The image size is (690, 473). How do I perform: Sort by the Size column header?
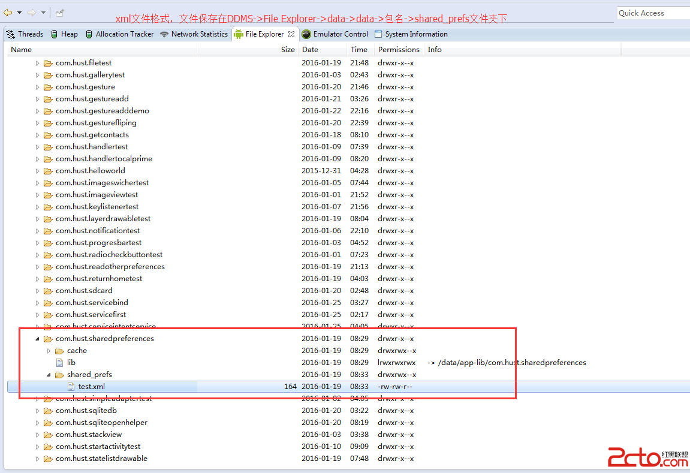(248, 50)
